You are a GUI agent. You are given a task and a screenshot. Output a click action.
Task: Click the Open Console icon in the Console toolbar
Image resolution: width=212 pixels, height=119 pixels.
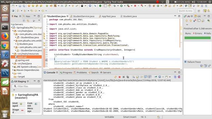(166, 77)
